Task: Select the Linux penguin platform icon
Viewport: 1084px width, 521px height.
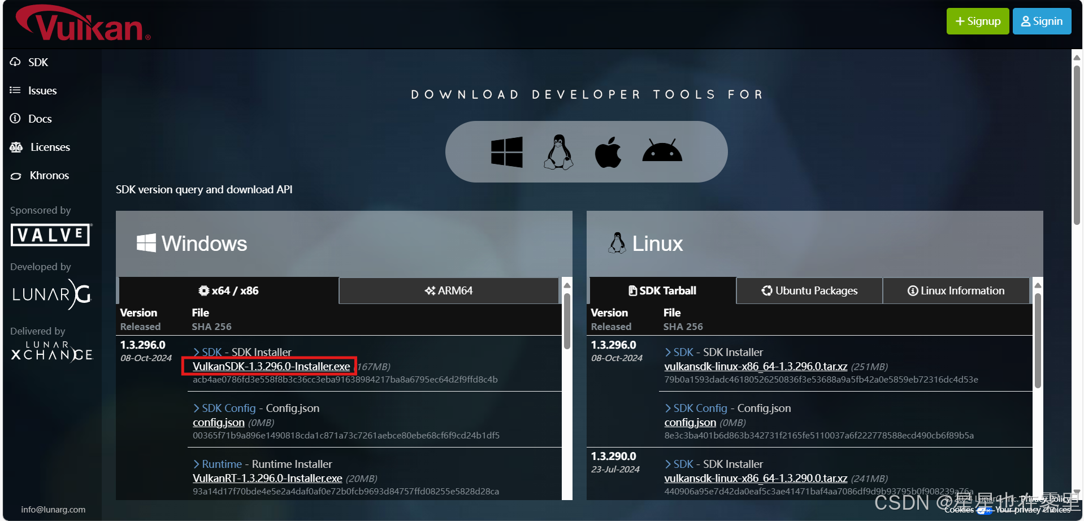Action: [x=558, y=152]
